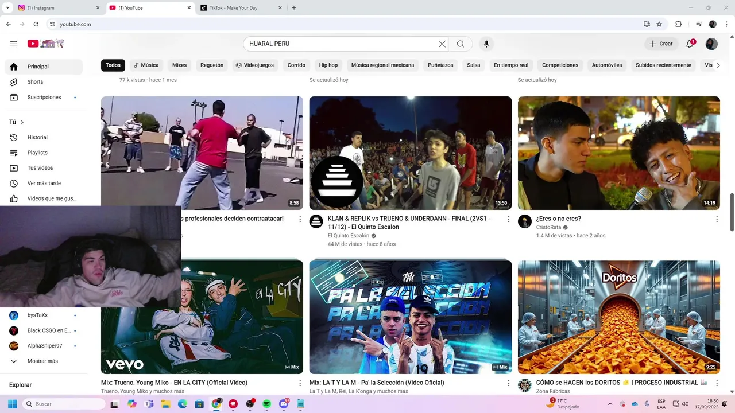Select the Hip hop filter chip

pos(328,65)
